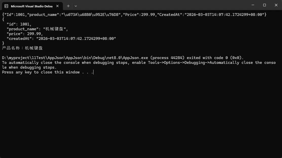Click the "price": 299.99 output line

tap(25, 34)
